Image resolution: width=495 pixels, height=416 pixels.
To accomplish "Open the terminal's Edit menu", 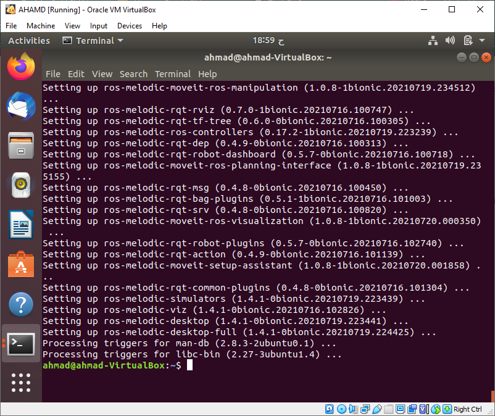I will [x=76, y=74].
